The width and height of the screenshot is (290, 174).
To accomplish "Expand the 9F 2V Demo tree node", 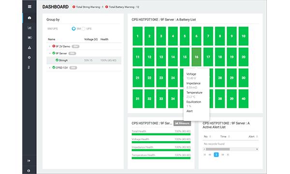I will point(50,46).
